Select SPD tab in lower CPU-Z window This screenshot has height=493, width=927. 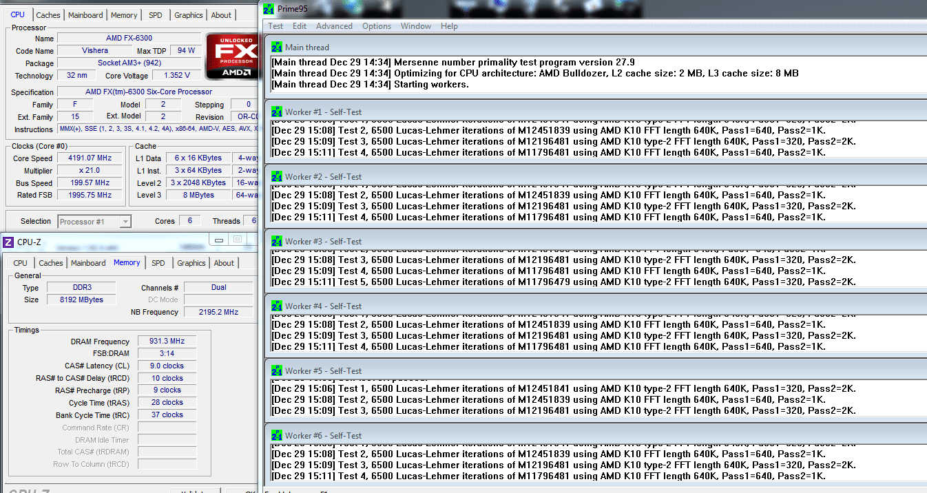point(158,263)
